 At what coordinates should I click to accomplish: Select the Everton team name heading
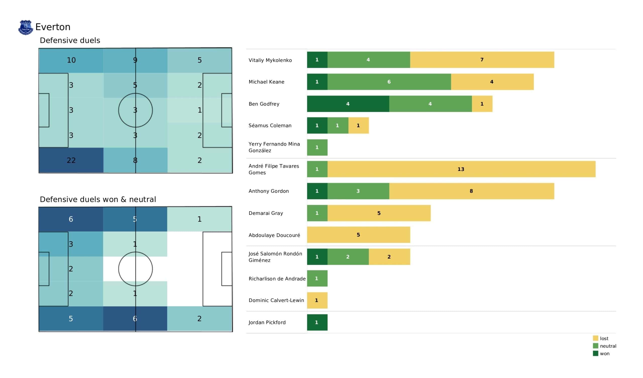[53, 27]
